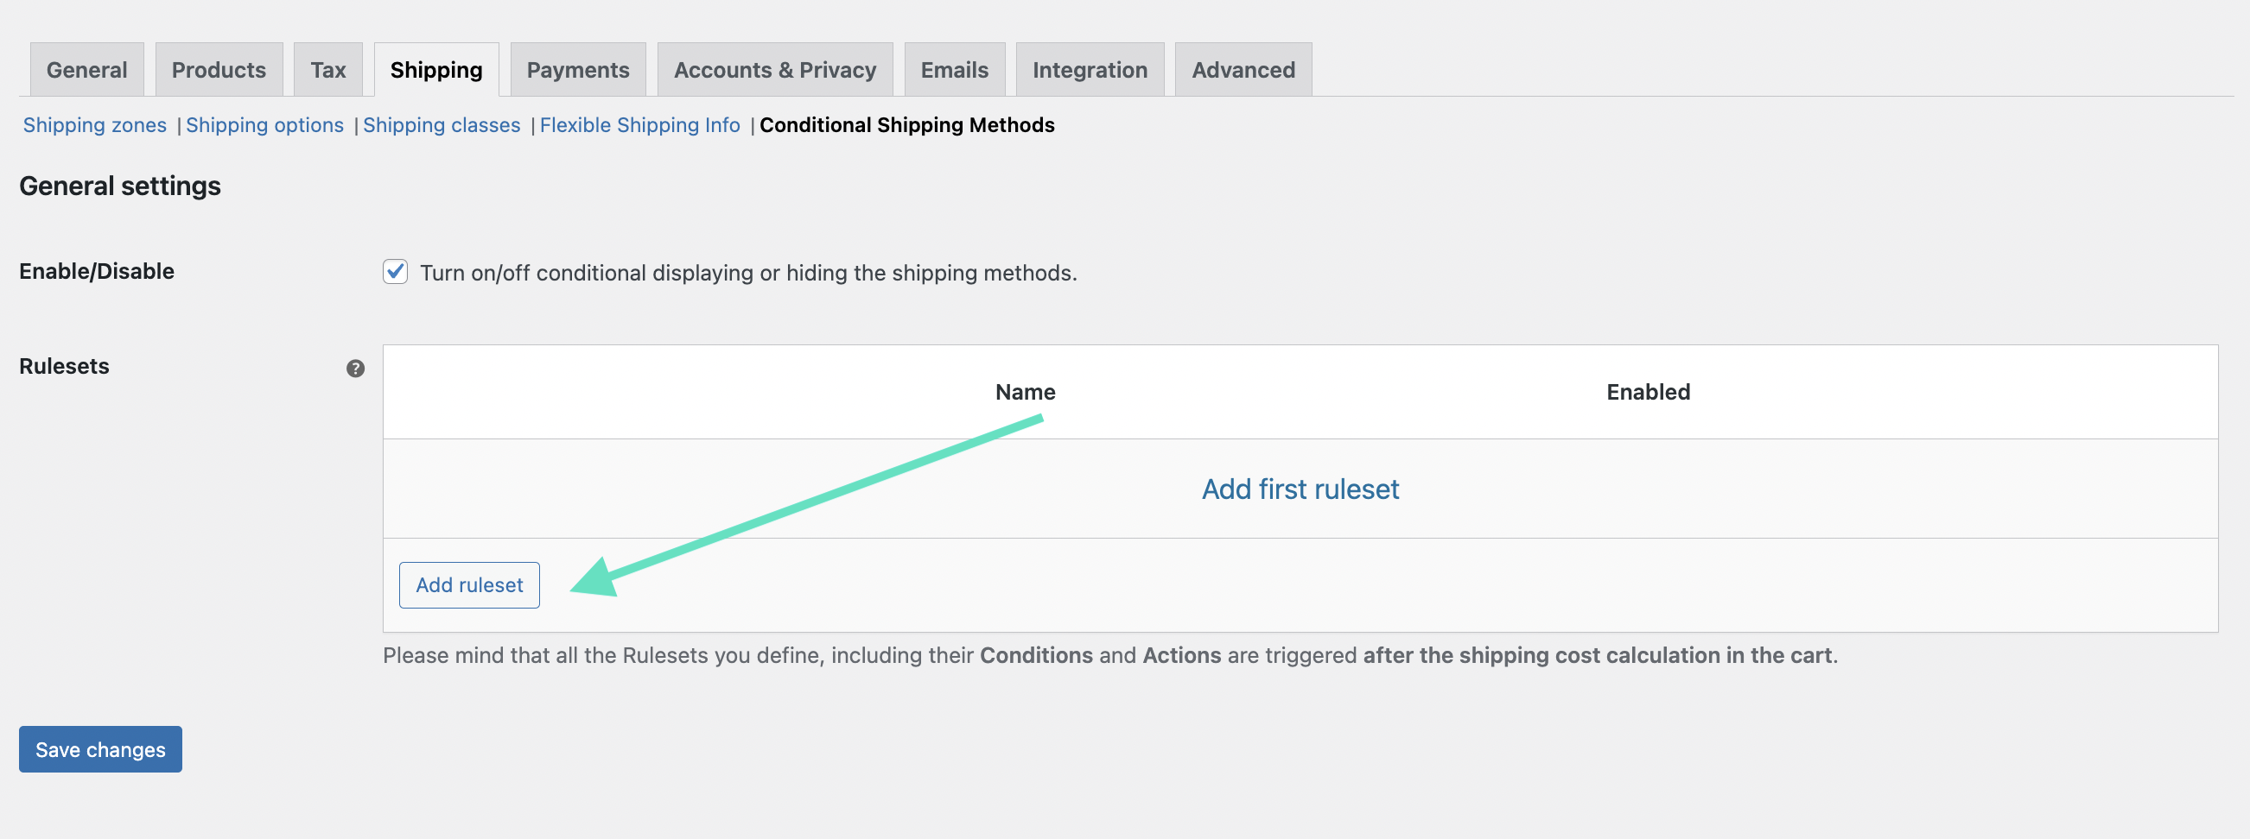Navigate to Shipping options
The width and height of the screenshot is (2250, 839).
click(x=264, y=124)
